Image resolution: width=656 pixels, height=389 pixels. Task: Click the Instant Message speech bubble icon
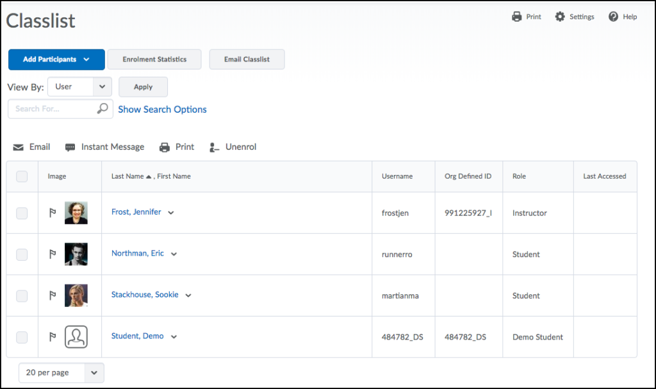(x=70, y=147)
